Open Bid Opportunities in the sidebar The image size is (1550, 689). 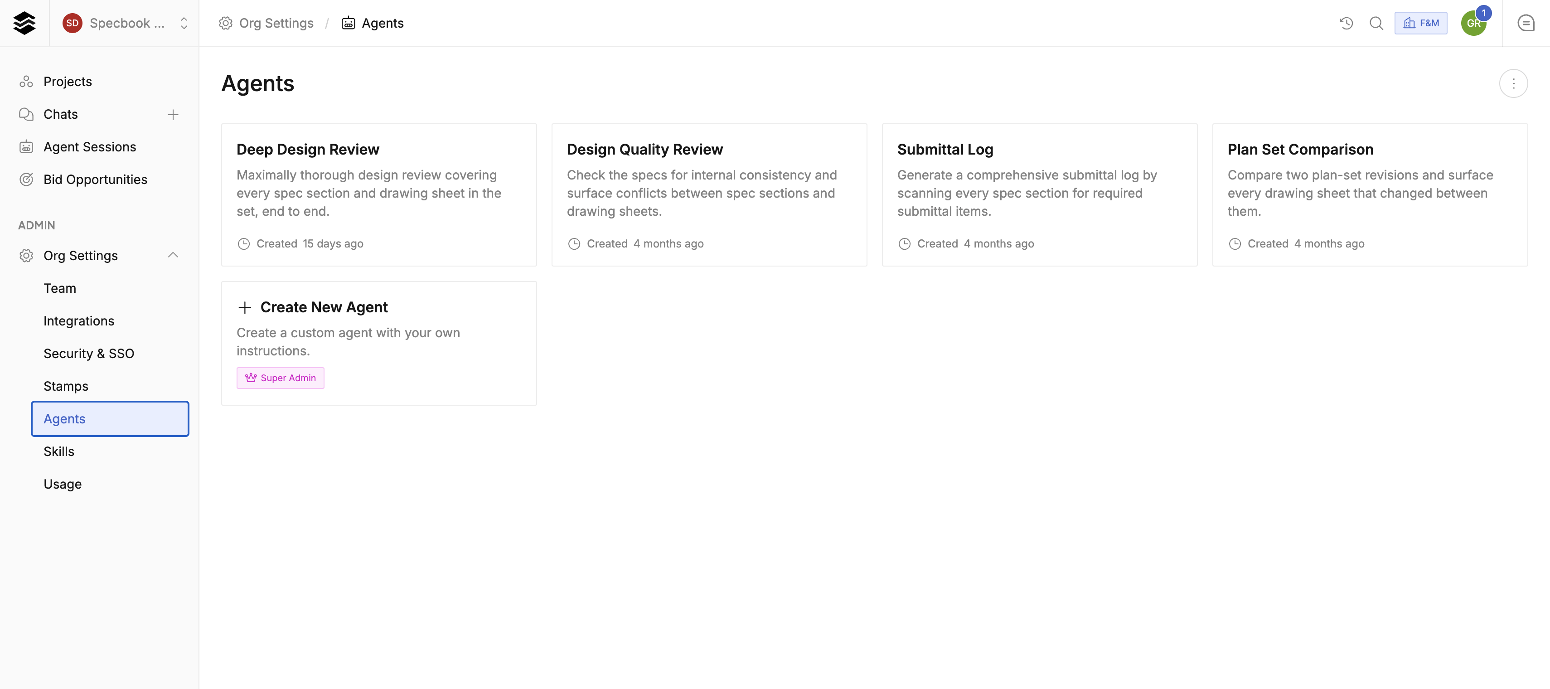pos(100,180)
